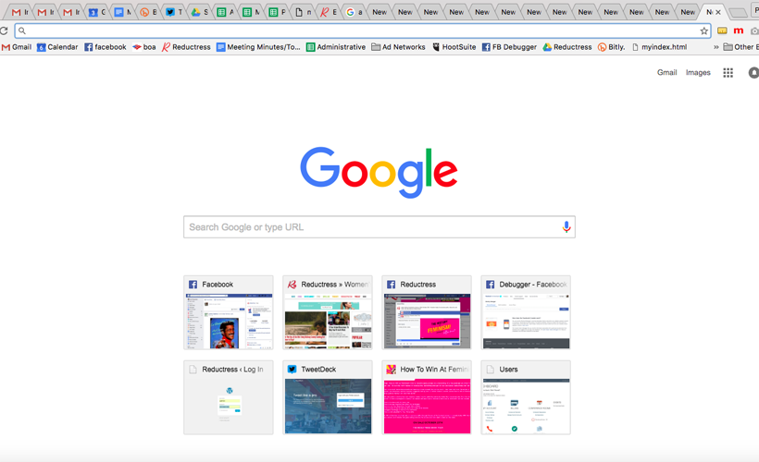Open the Ad Networks bookmark folder
The image size is (759, 462).
[398, 47]
